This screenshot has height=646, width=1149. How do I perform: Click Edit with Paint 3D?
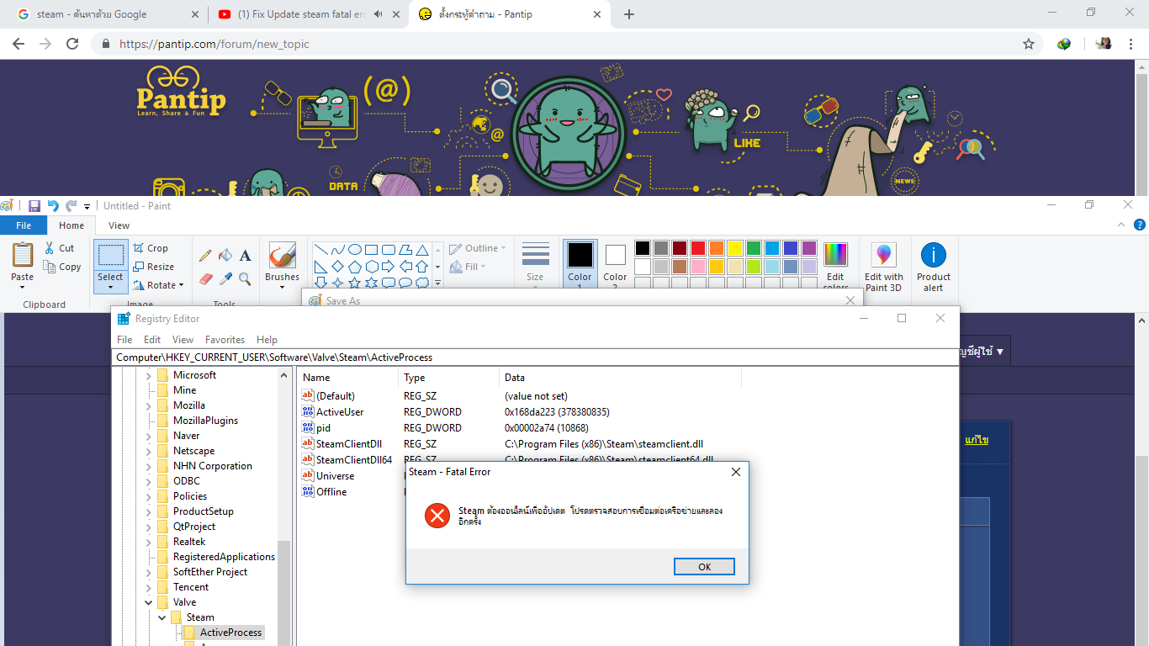(x=883, y=267)
